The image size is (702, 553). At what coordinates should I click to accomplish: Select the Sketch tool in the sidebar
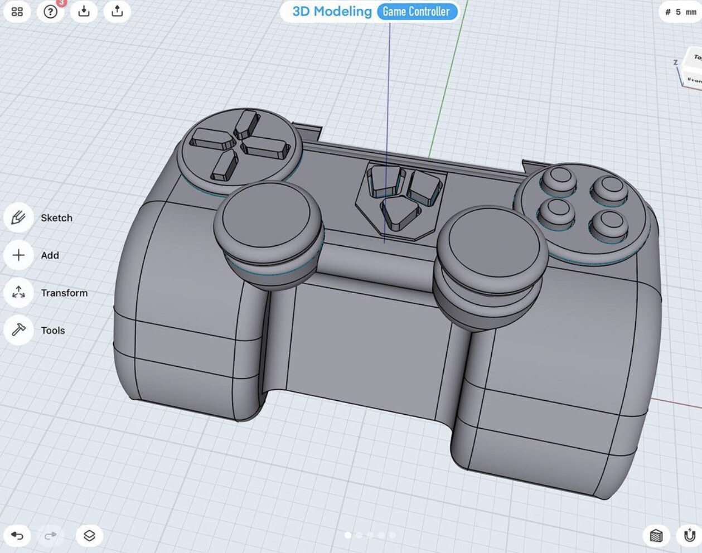pyautogui.click(x=18, y=217)
